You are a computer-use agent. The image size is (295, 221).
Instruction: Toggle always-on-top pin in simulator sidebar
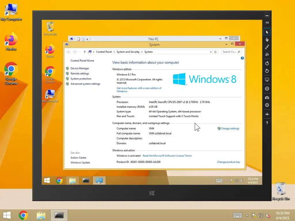(x=267, y=22)
